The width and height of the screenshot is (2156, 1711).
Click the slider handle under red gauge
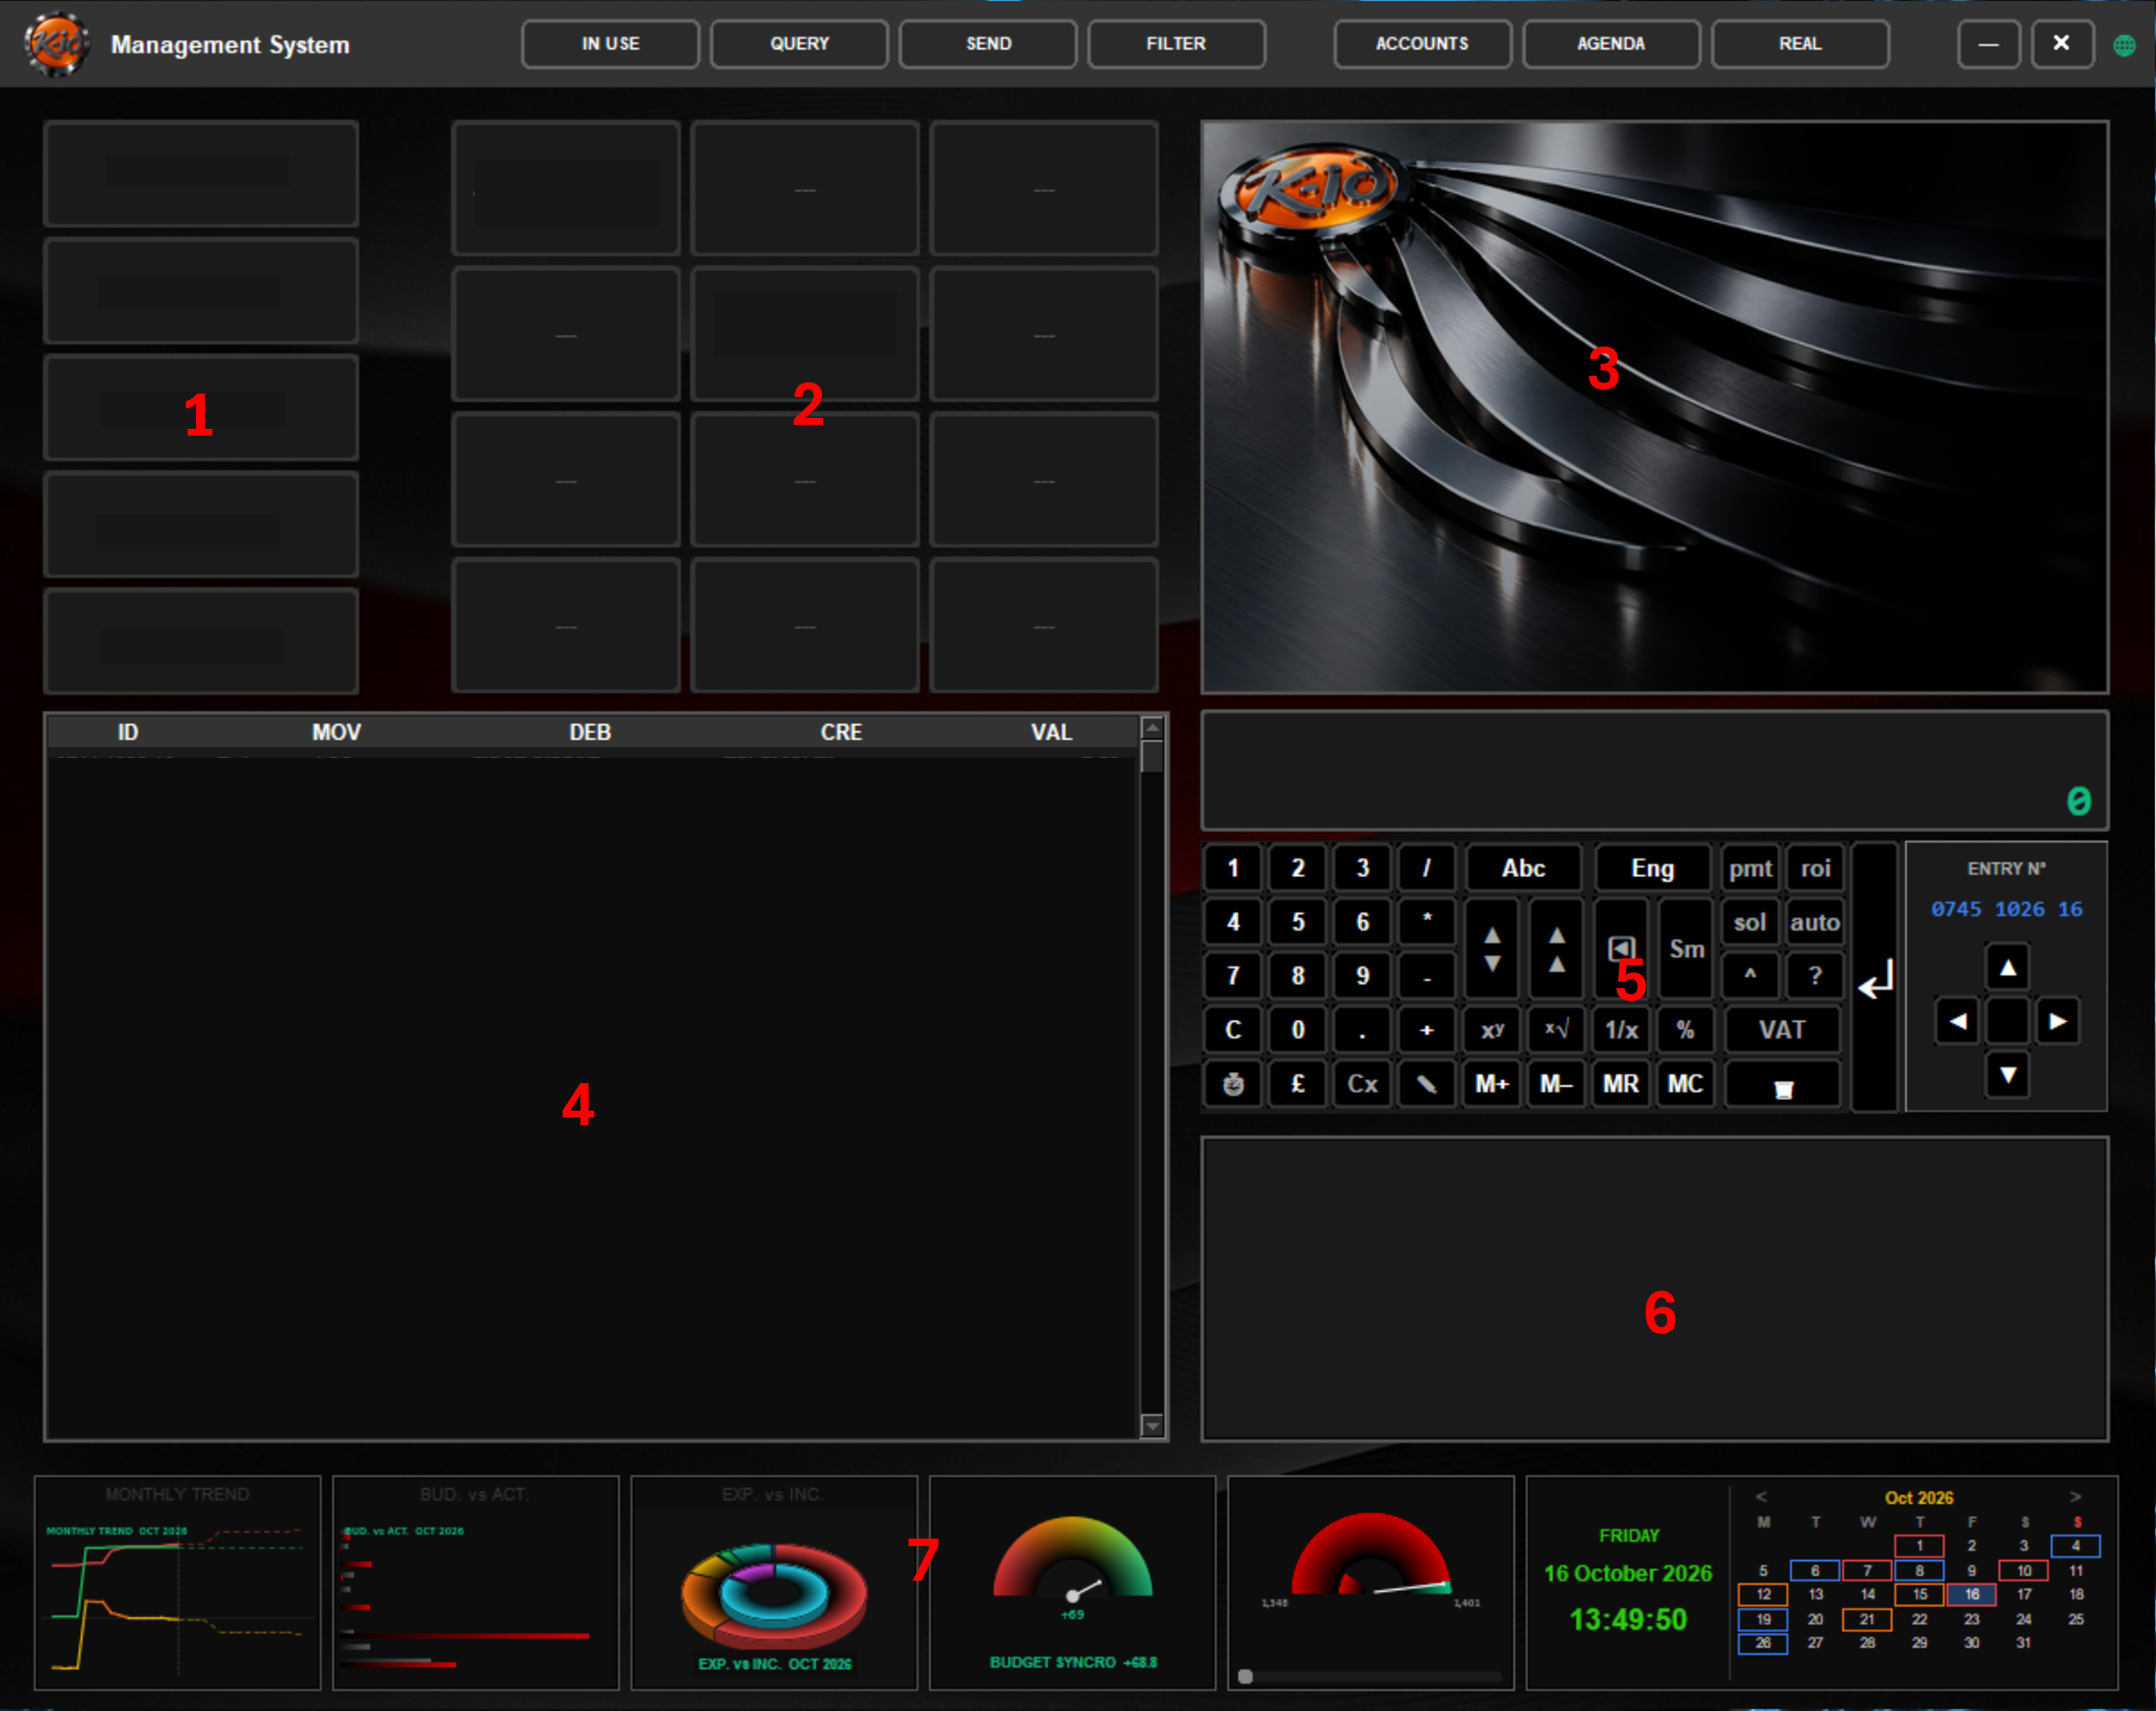(x=1245, y=1676)
